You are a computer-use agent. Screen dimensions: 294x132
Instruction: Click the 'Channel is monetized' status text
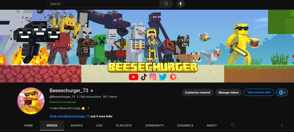[x=63, y=102]
